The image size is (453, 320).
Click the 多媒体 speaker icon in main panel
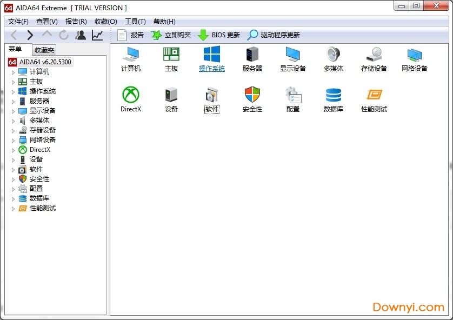coord(334,55)
